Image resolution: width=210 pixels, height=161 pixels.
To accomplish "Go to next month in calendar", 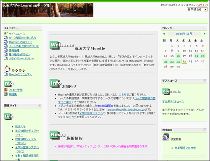I will [205, 34].
